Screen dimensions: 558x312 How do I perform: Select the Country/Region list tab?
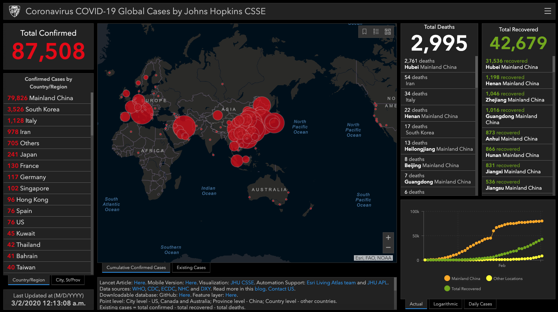point(28,280)
